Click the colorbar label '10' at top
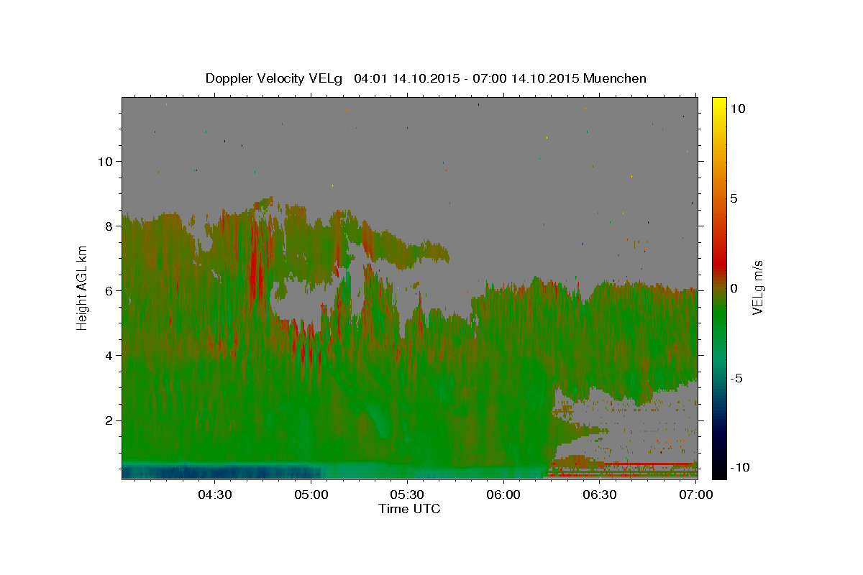This screenshot has height=575, width=863. point(737,109)
